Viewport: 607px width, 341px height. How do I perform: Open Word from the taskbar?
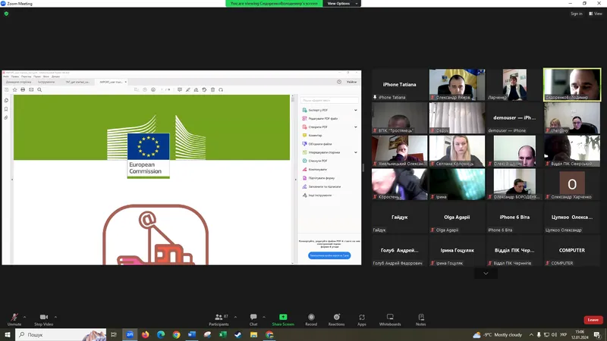[x=192, y=335]
